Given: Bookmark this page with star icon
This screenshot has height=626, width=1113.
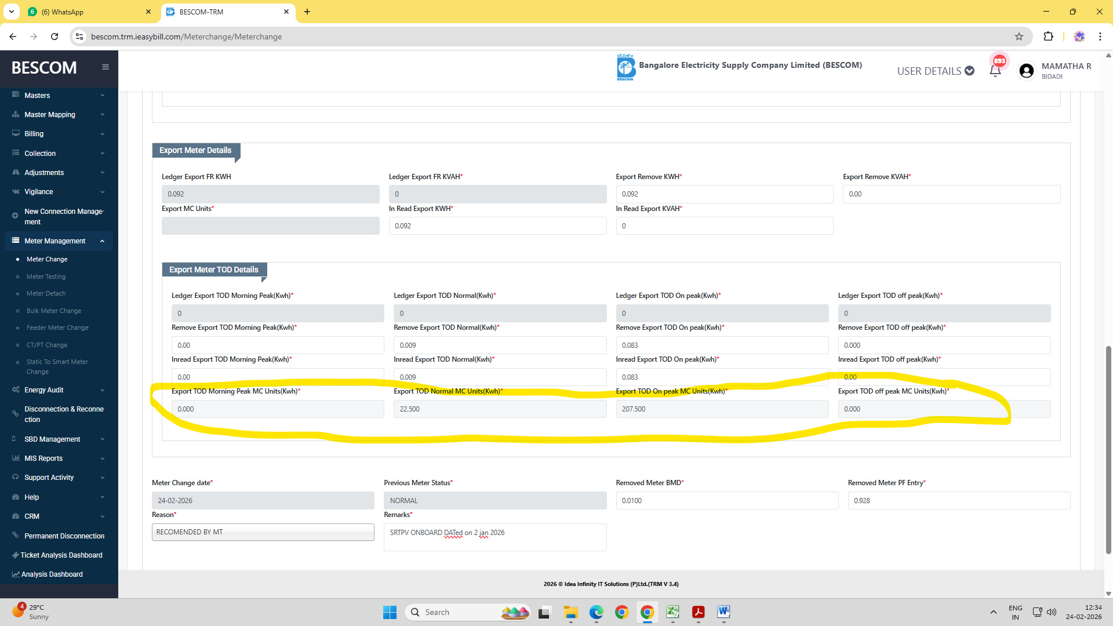Looking at the screenshot, I should tap(1019, 37).
